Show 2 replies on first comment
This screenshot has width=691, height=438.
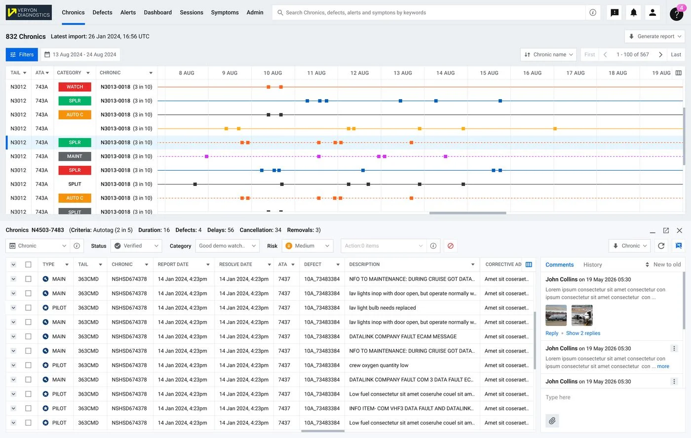[x=583, y=333]
